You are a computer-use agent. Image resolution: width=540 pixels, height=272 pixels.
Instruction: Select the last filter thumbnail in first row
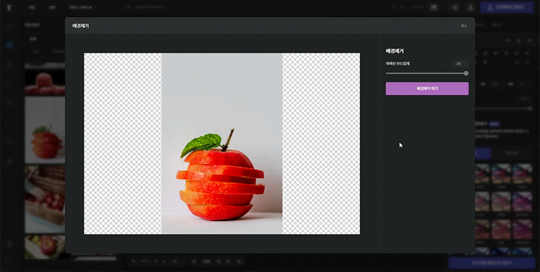[x=522, y=174]
